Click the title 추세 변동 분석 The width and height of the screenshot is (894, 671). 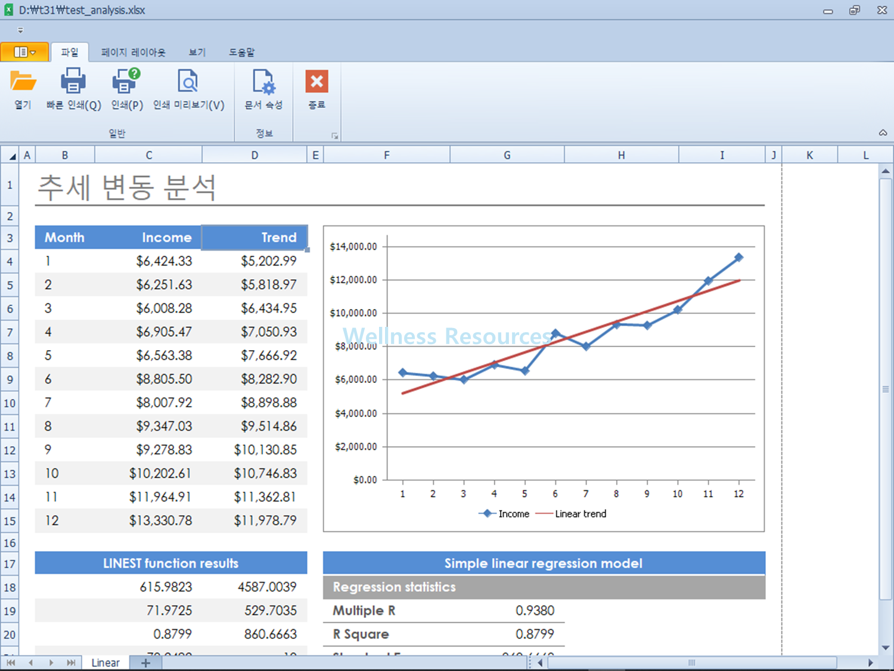coord(127,187)
